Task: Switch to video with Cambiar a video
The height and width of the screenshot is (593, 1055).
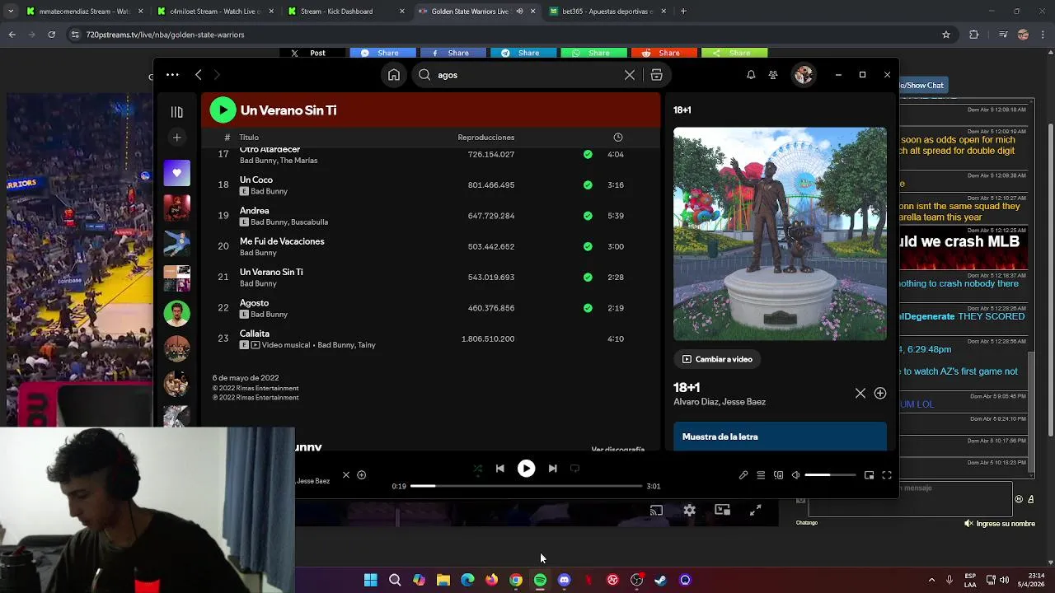Action: (717, 359)
